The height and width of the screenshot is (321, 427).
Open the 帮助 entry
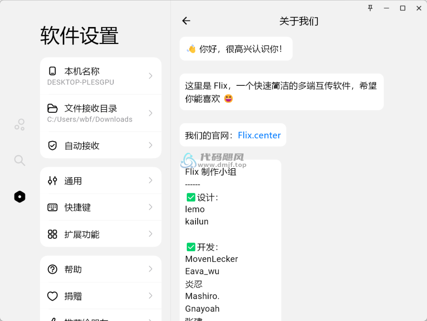click(x=101, y=269)
